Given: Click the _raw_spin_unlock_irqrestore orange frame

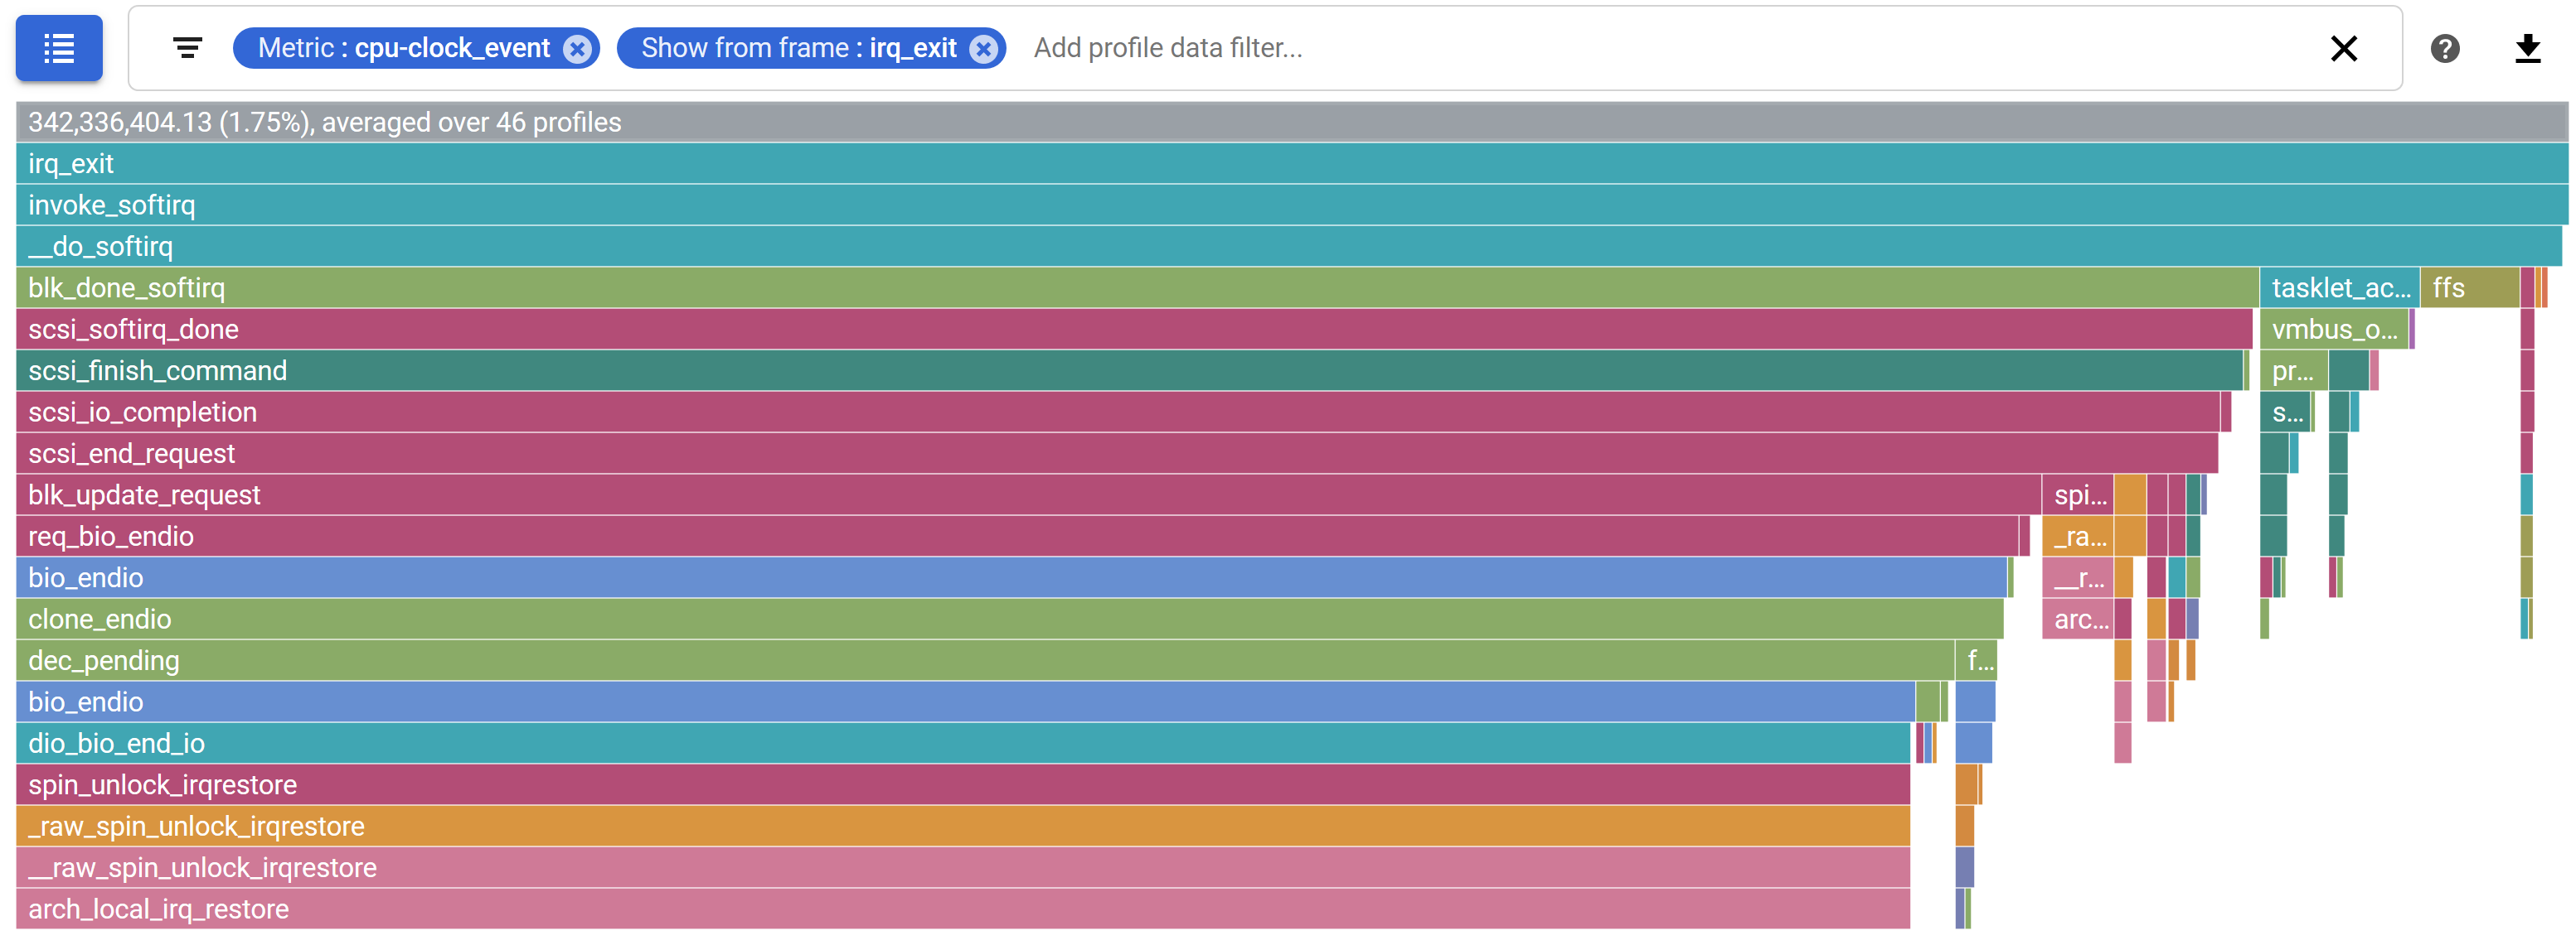Looking at the screenshot, I should [962, 826].
